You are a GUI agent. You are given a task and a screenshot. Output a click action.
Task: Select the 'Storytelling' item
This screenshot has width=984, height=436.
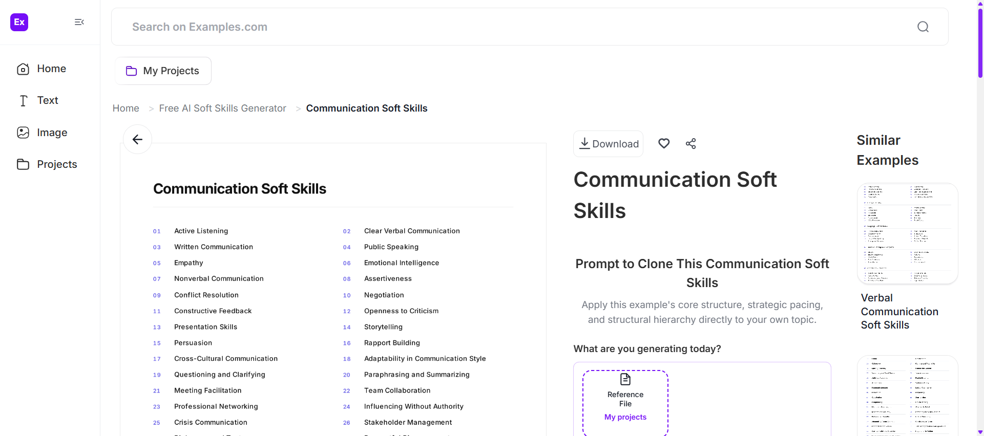pyautogui.click(x=383, y=326)
